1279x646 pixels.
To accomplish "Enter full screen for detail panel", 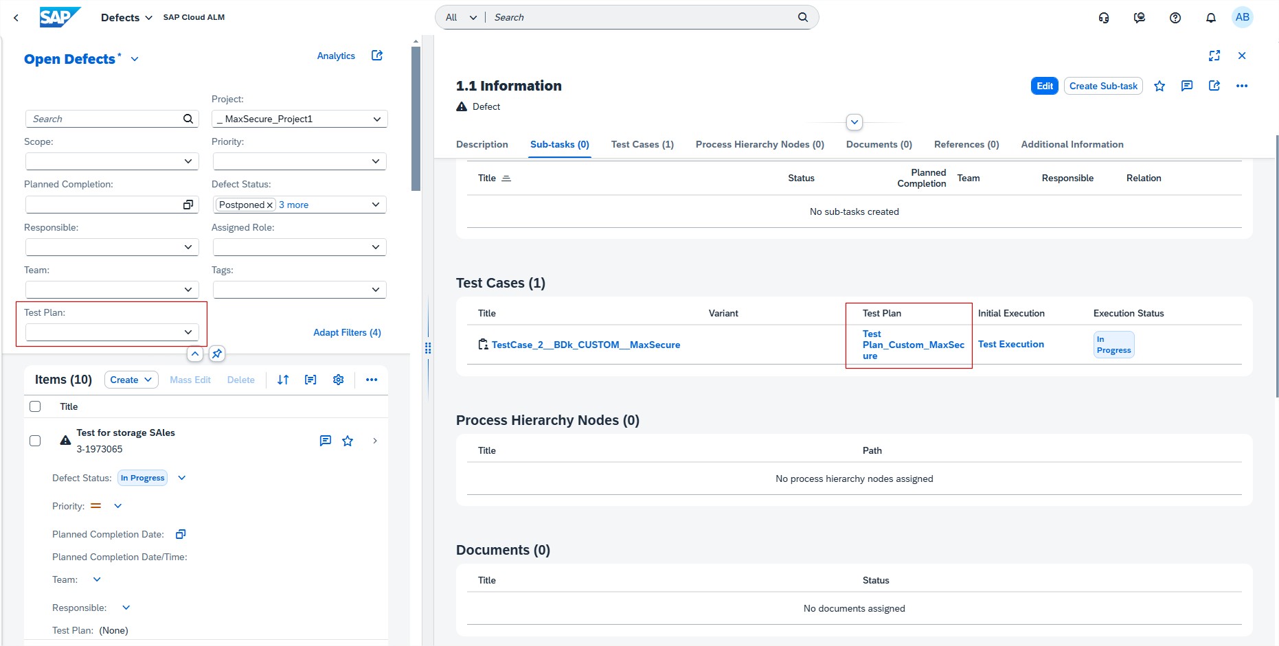I will point(1214,56).
